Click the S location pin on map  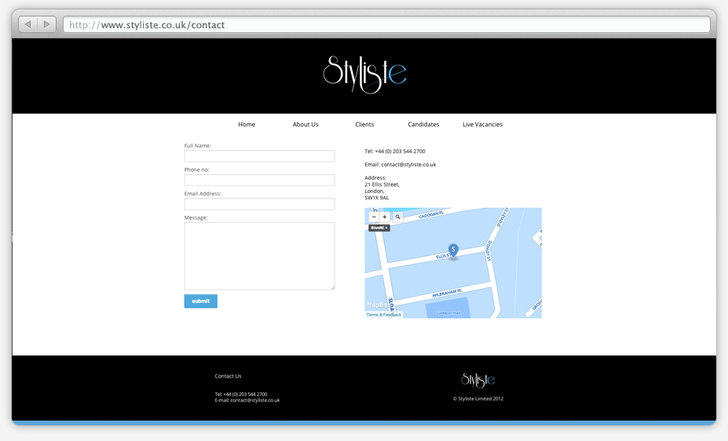coord(453,251)
